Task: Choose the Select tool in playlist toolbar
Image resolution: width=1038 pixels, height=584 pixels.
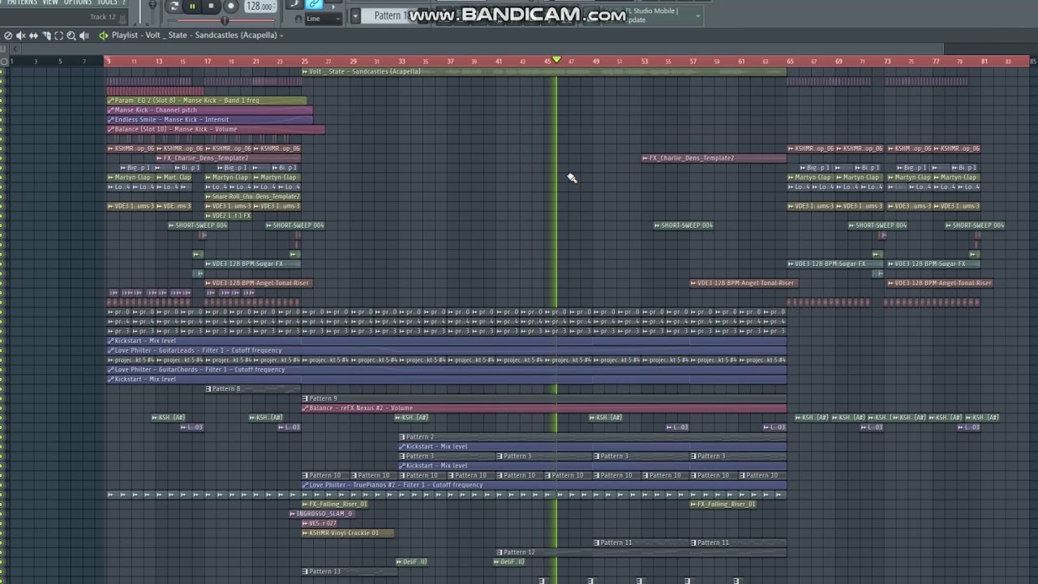Action: 58,36
